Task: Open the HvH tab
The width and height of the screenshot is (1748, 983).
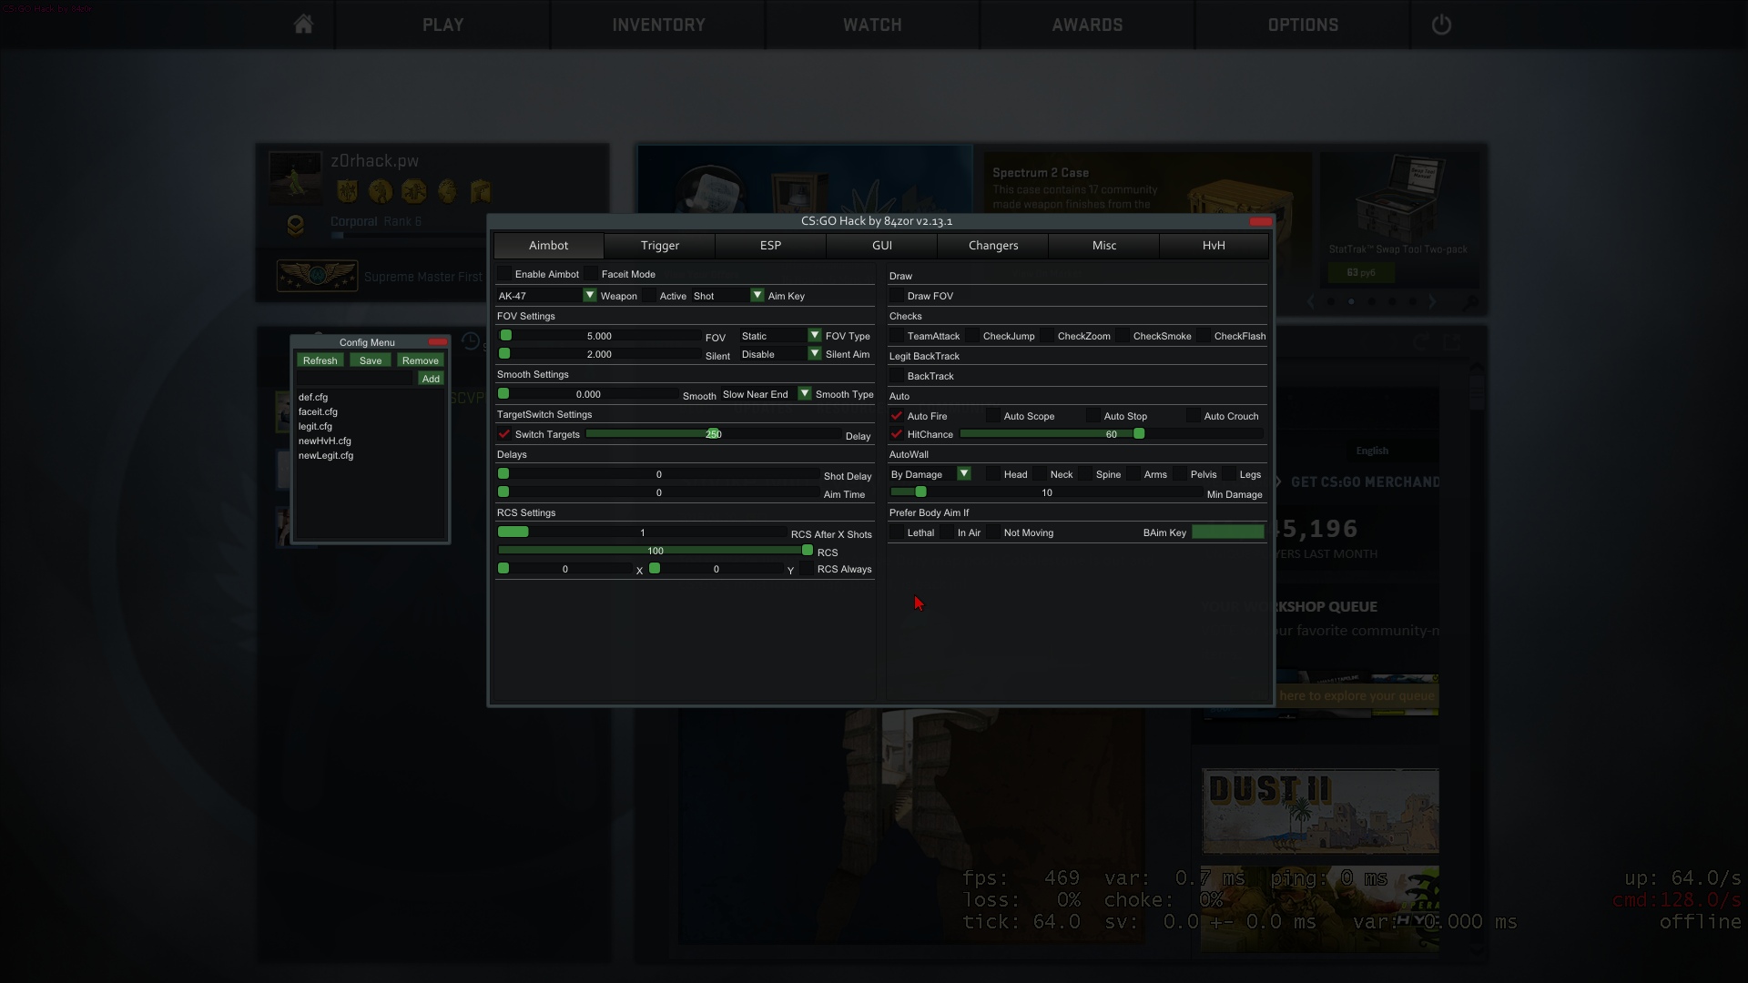Action: pos(1214,246)
